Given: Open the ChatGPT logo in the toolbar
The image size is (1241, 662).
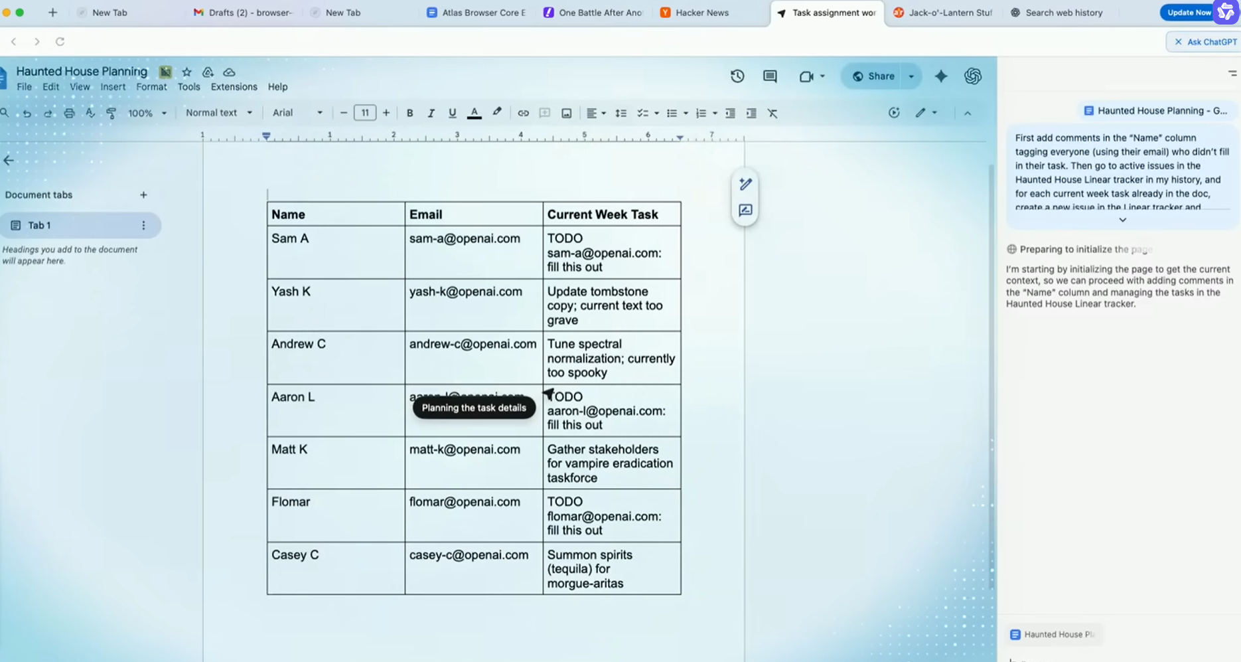Looking at the screenshot, I should pos(973,76).
